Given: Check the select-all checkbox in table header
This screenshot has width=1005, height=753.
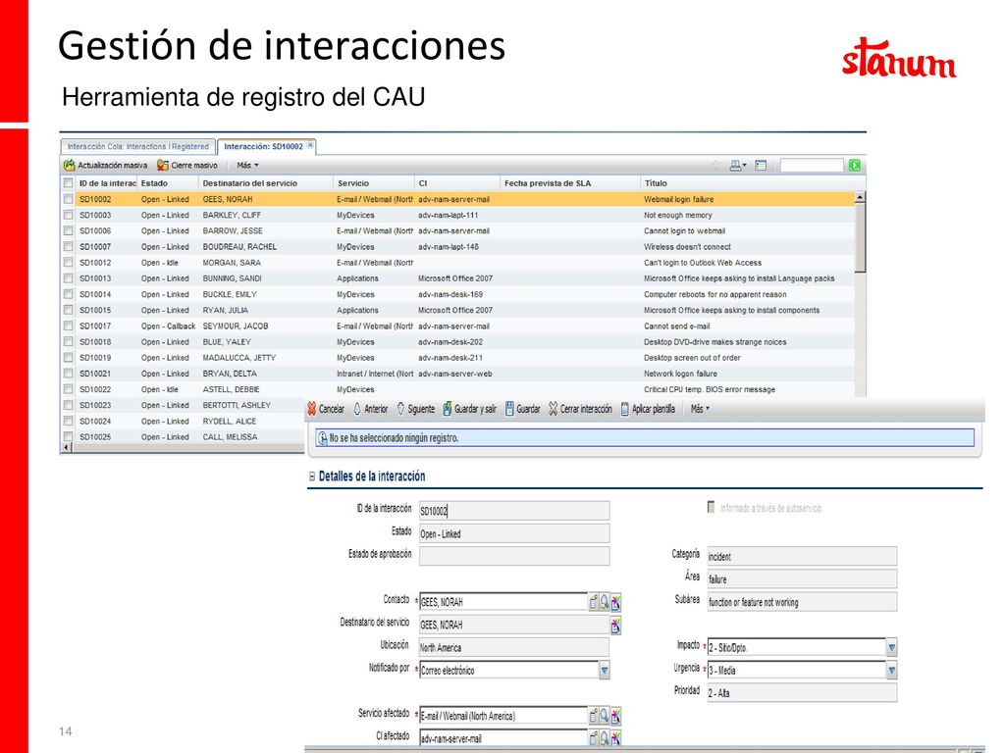Looking at the screenshot, I should (x=68, y=183).
